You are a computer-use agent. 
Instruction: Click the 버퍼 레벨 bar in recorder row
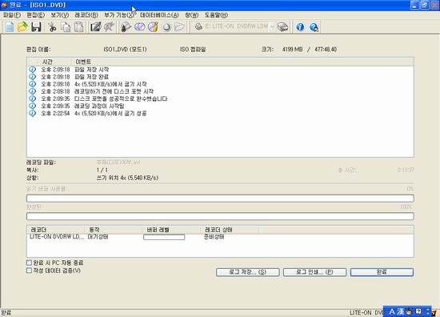164,237
